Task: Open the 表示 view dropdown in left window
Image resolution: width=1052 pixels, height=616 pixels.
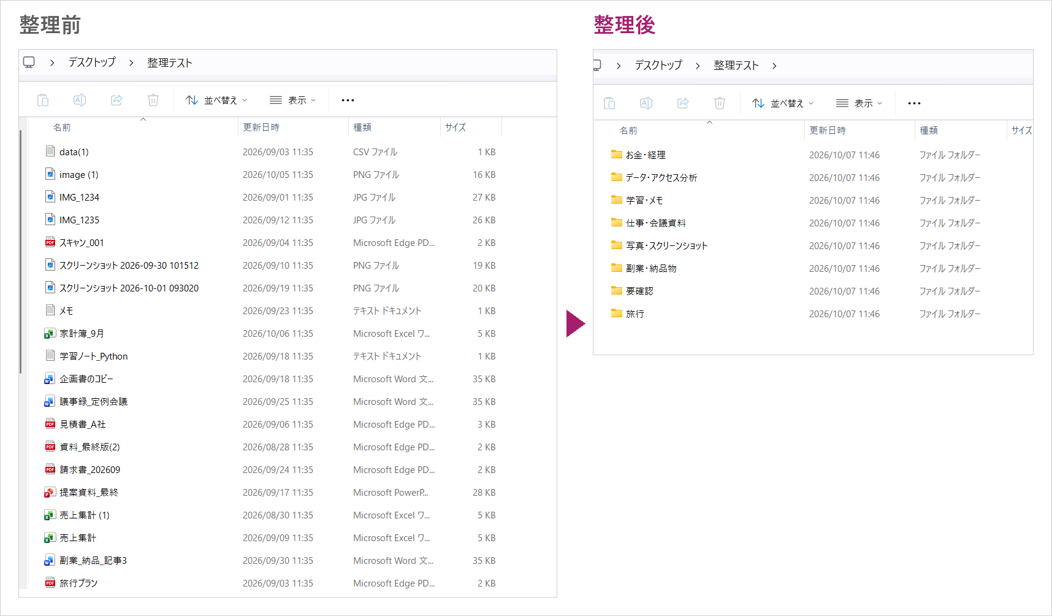Action: [293, 100]
